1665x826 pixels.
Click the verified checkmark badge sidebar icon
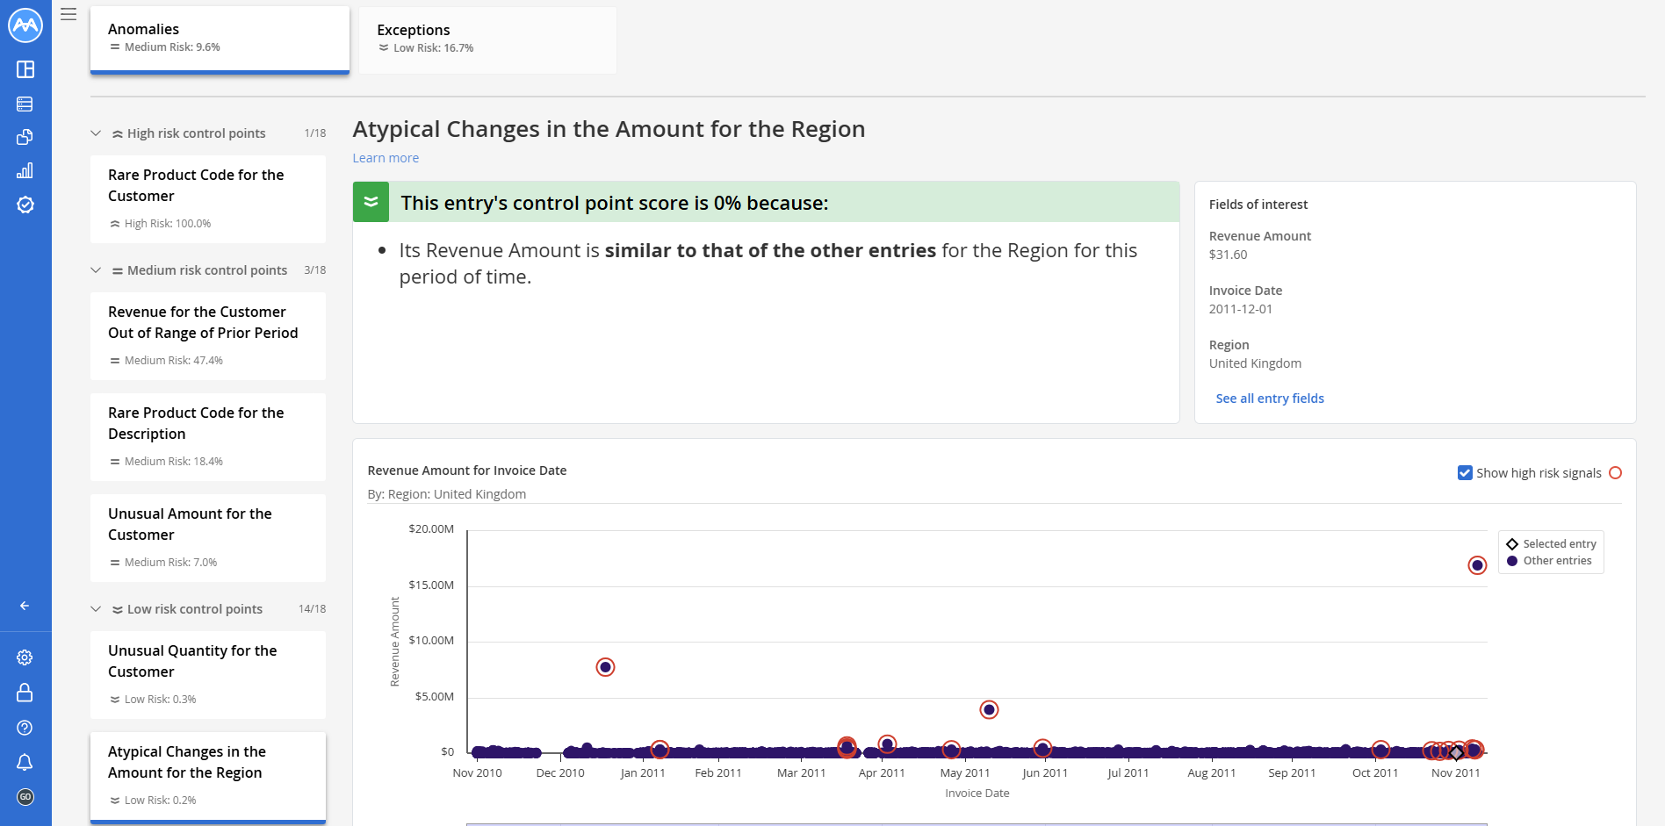tap(25, 205)
